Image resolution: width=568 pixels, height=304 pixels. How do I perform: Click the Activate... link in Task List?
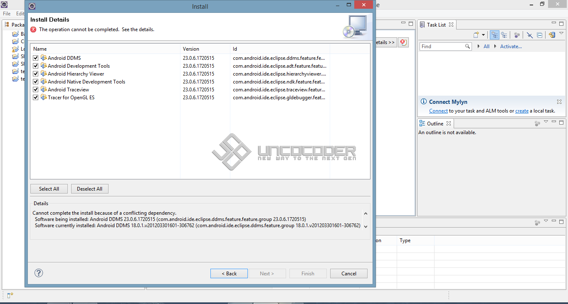coord(511,47)
